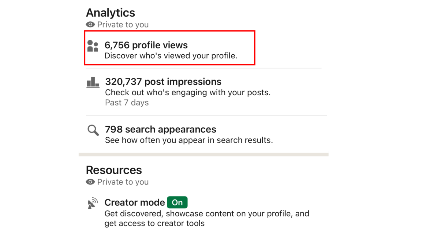The width and height of the screenshot is (429, 241).
Task: Click the search appearances magnifying glass icon
Action: 93,130
